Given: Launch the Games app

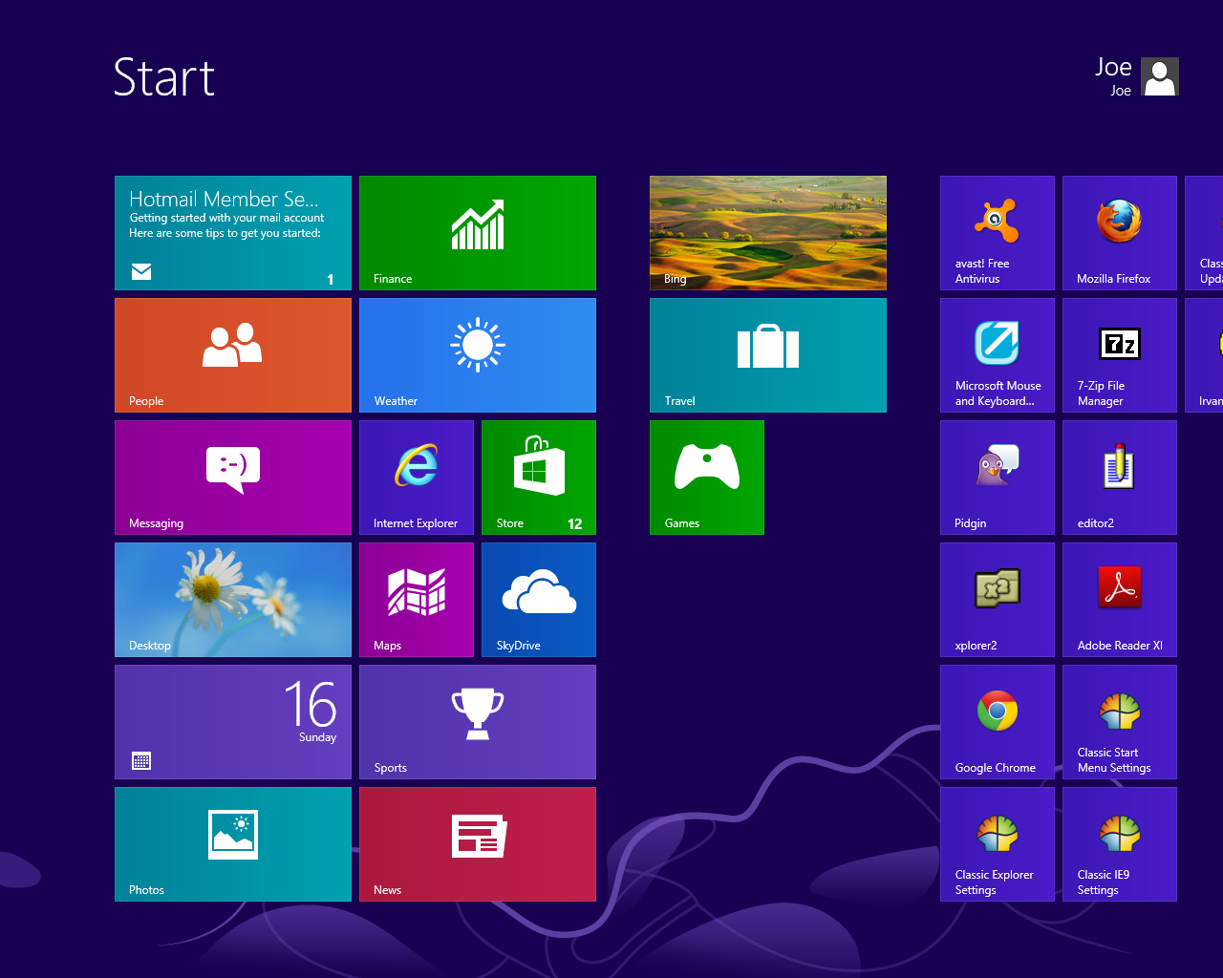Looking at the screenshot, I should [706, 477].
